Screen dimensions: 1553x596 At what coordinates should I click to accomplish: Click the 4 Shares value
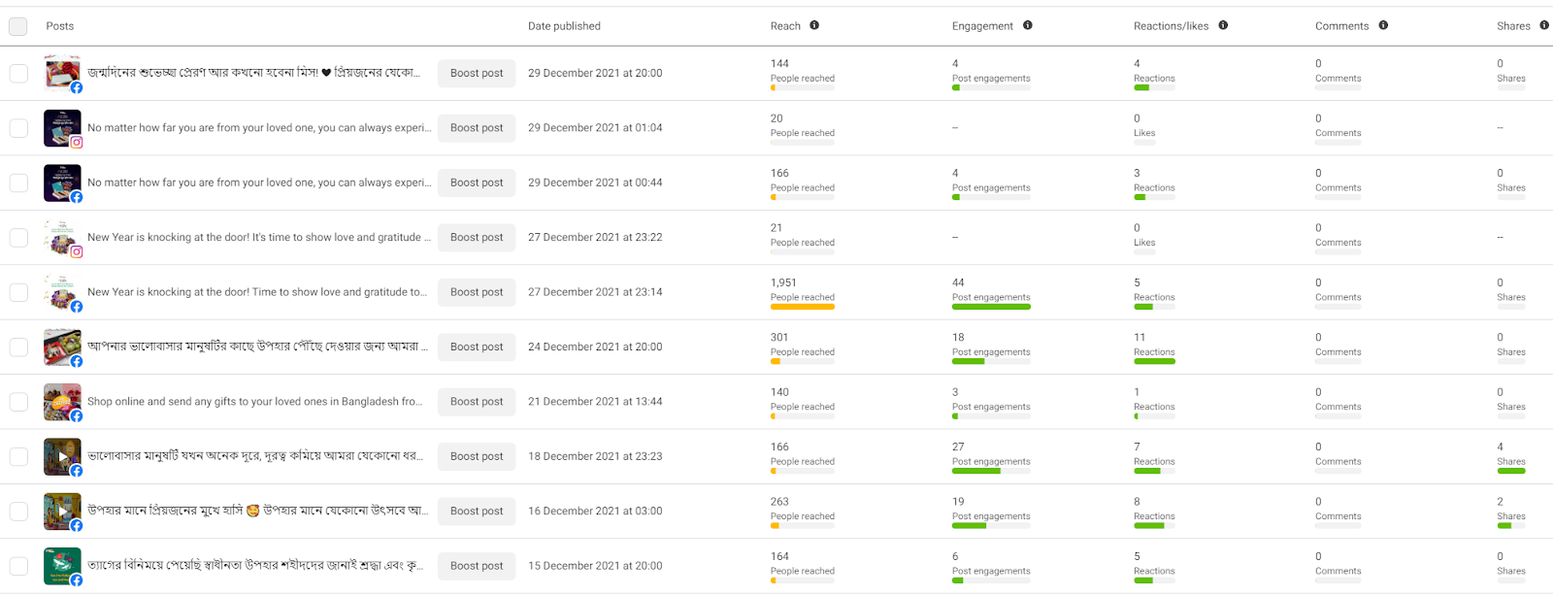pyautogui.click(x=1501, y=447)
